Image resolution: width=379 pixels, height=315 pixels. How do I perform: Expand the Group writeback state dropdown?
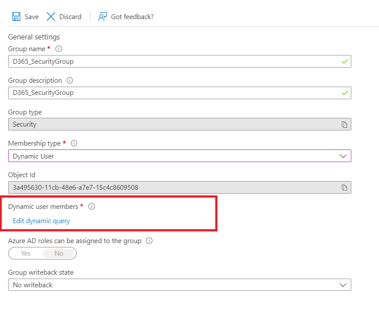[179, 285]
